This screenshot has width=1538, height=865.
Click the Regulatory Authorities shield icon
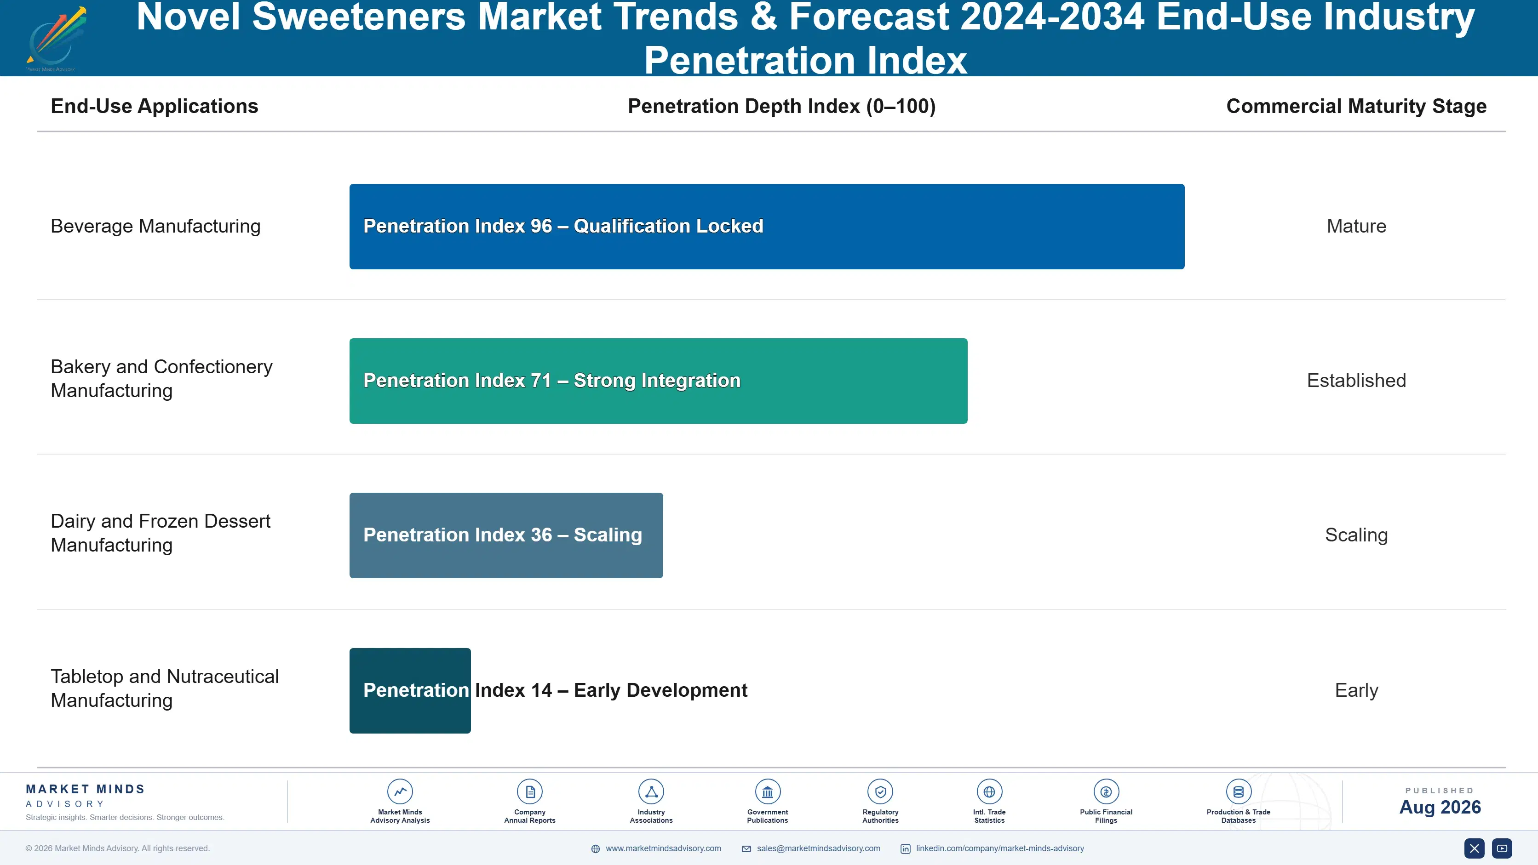(x=881, y=791)
